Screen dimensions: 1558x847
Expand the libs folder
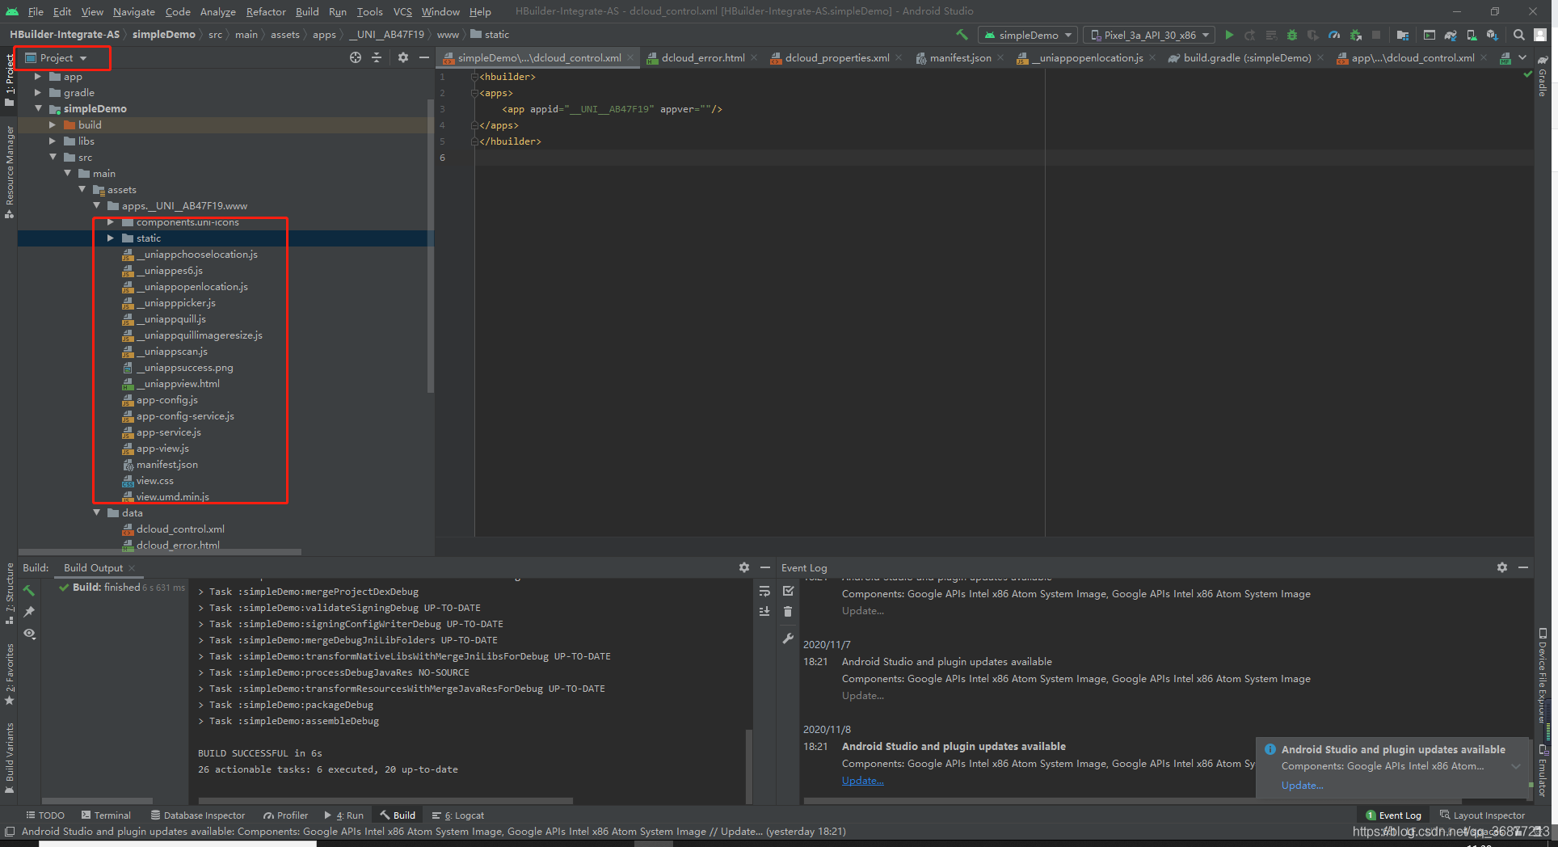[53, 141]
